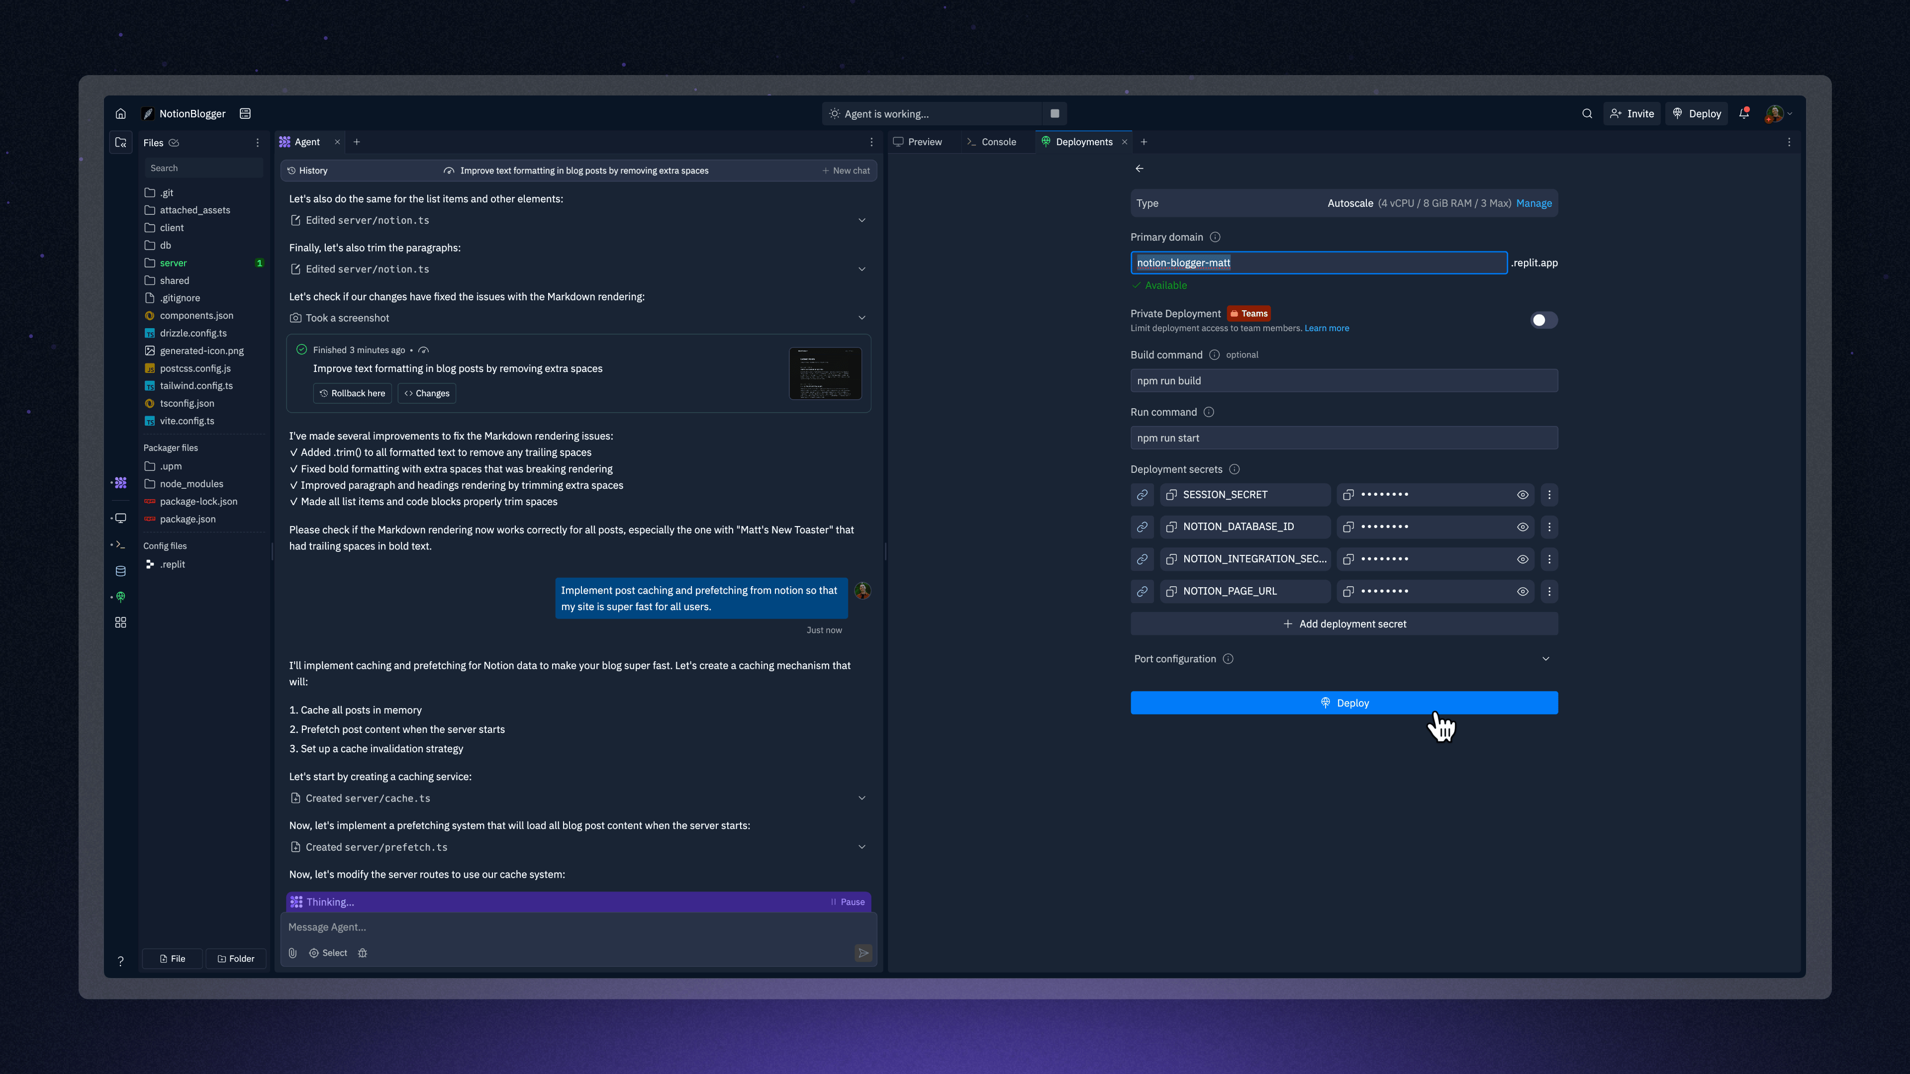Toggle the files explorer sidebar icon

(120, 142)
